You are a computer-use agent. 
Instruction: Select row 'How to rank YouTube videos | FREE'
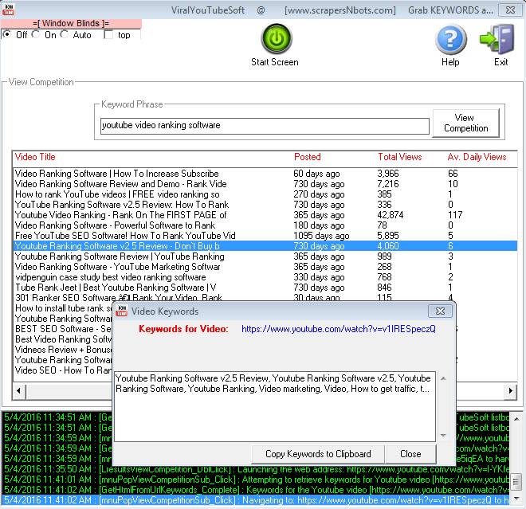coord(265,194)
